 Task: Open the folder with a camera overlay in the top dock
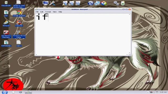[78, 3]
